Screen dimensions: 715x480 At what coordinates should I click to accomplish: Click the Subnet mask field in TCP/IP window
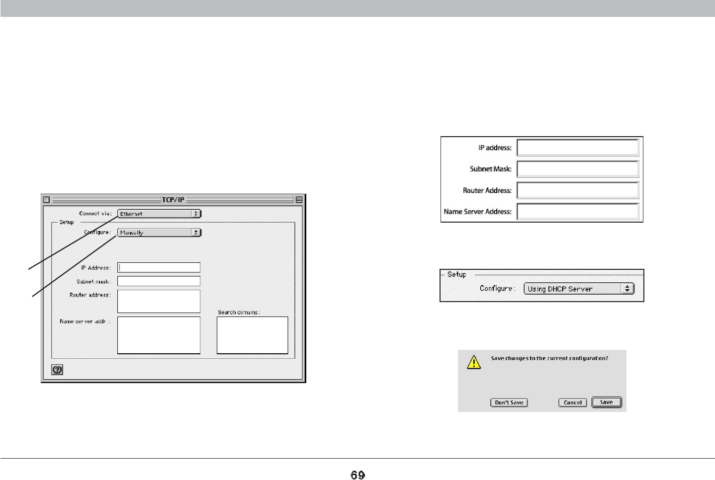tap(159, 281)
